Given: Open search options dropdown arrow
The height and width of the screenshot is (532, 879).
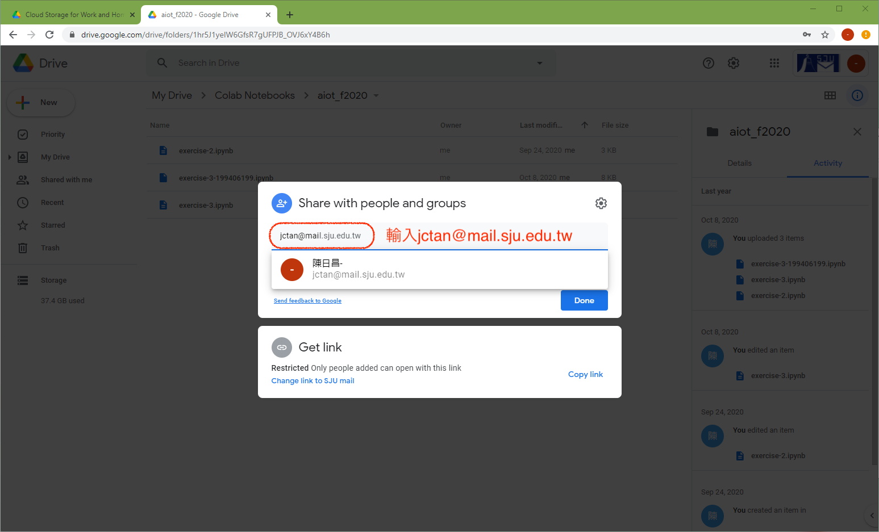Looking at the screenshot, I should coord(539,63).
